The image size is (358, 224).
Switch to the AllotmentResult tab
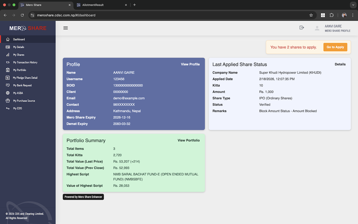click(x=102, y=5)
